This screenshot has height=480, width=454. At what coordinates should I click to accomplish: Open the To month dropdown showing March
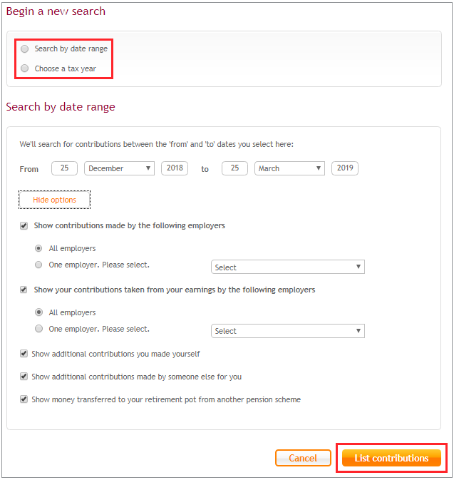[289, 168]
